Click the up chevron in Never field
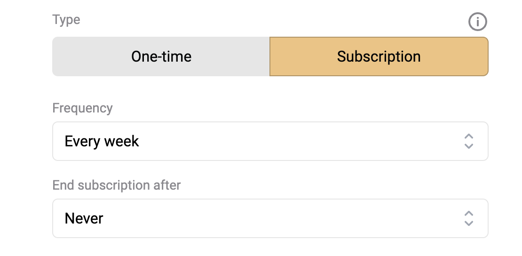 pos(469,214)
